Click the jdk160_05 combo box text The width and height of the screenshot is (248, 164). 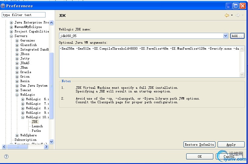click(x=68, y=36)
